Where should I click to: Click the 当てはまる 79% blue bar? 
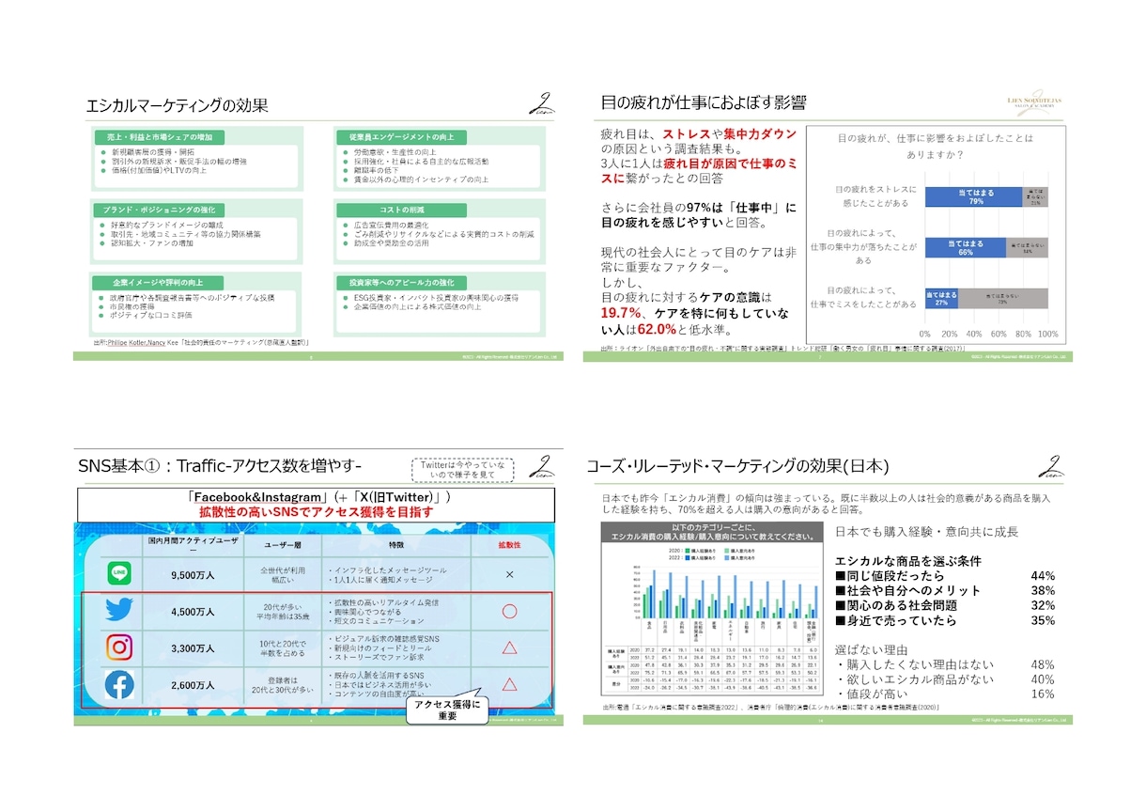click(976, 195)
